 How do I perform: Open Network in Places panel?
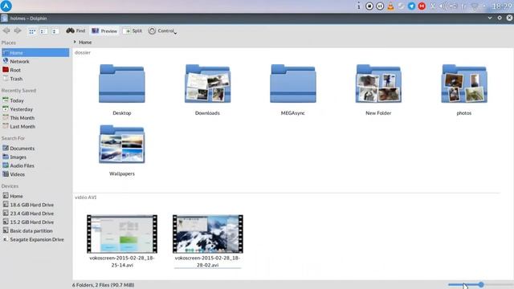click(x=35, y=61)
